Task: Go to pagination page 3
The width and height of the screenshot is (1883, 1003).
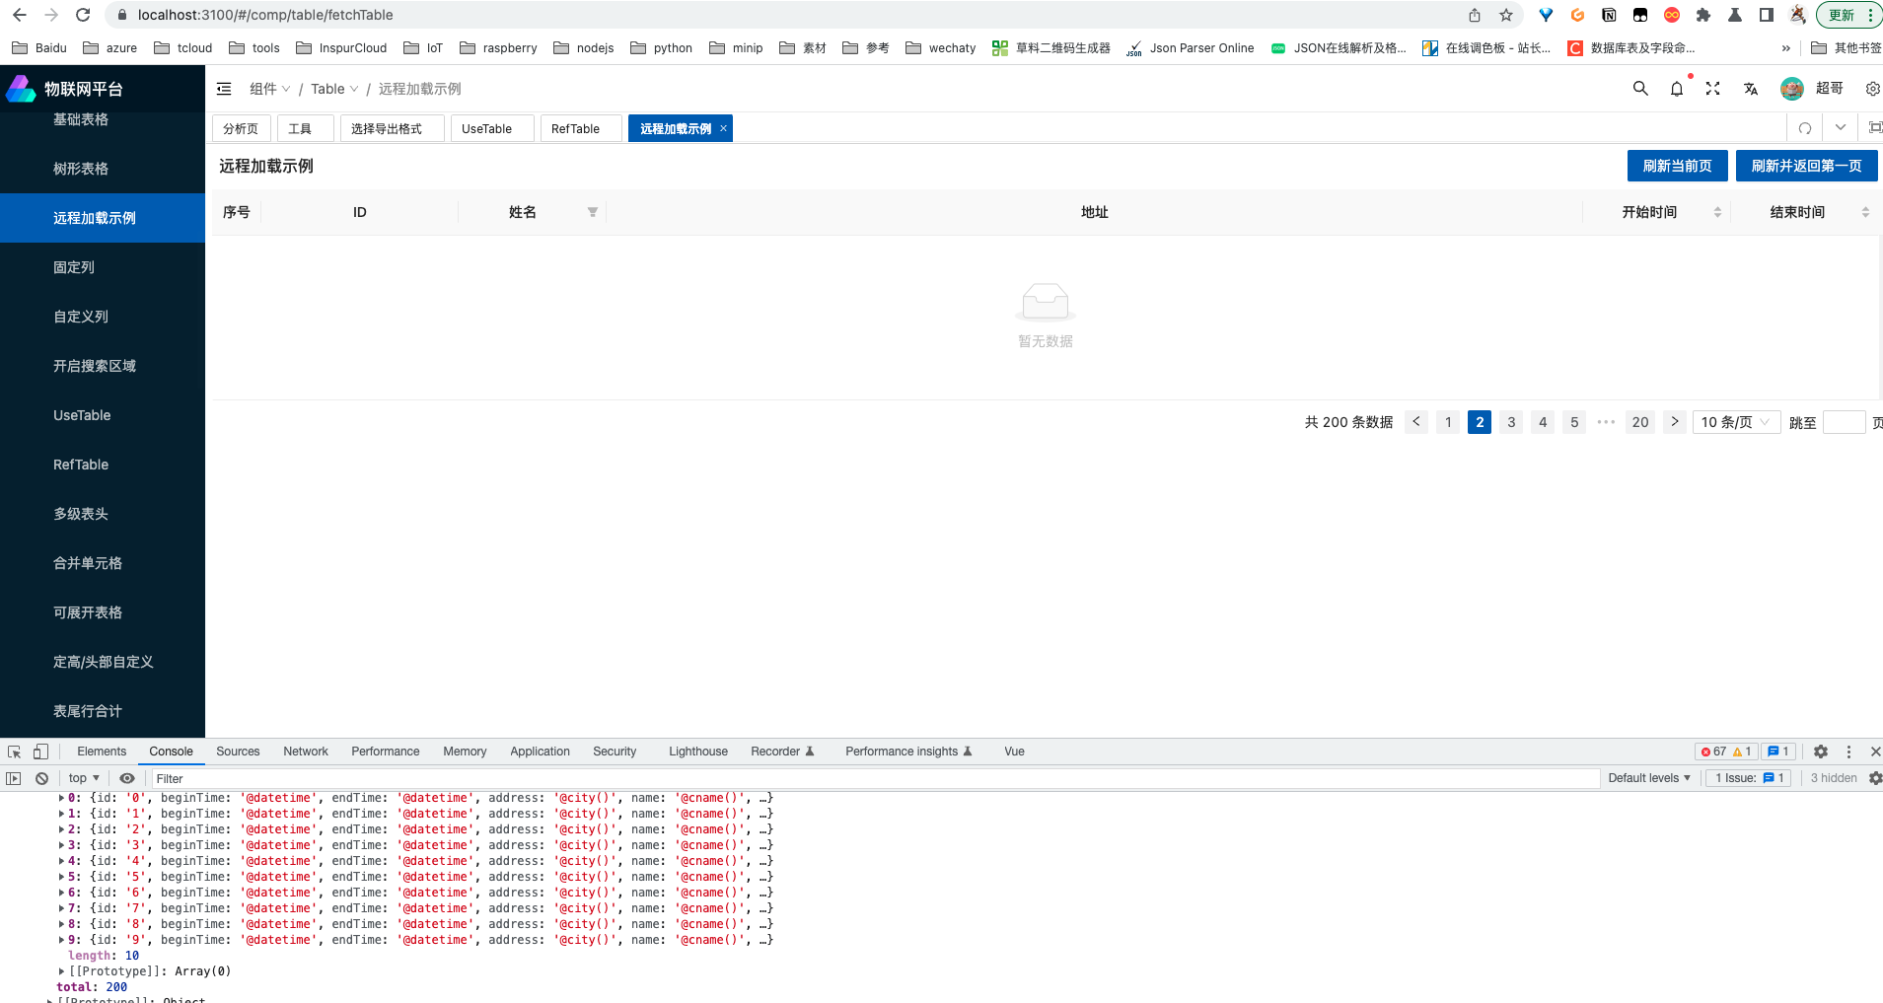Action: [1511, 422]
